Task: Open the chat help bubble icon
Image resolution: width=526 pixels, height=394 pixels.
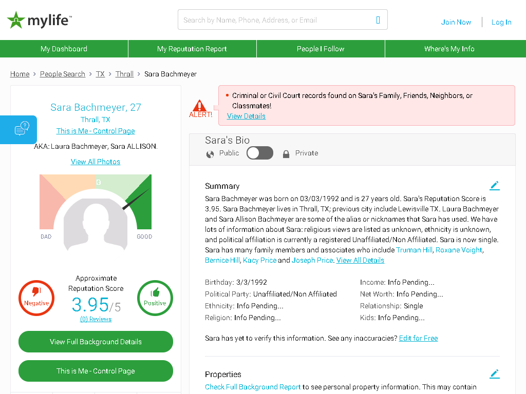Action: pos(22,129)
